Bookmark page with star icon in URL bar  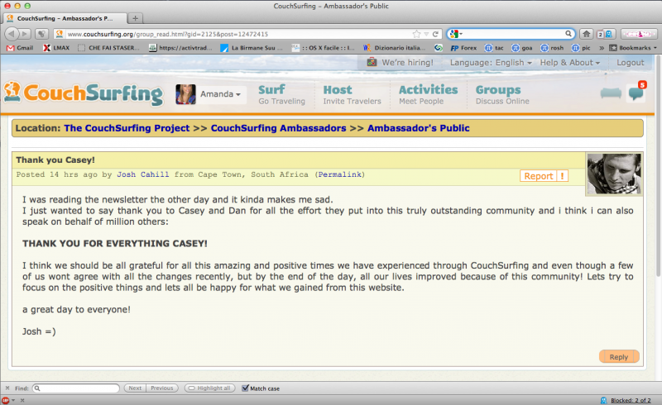tap(415, 34)
